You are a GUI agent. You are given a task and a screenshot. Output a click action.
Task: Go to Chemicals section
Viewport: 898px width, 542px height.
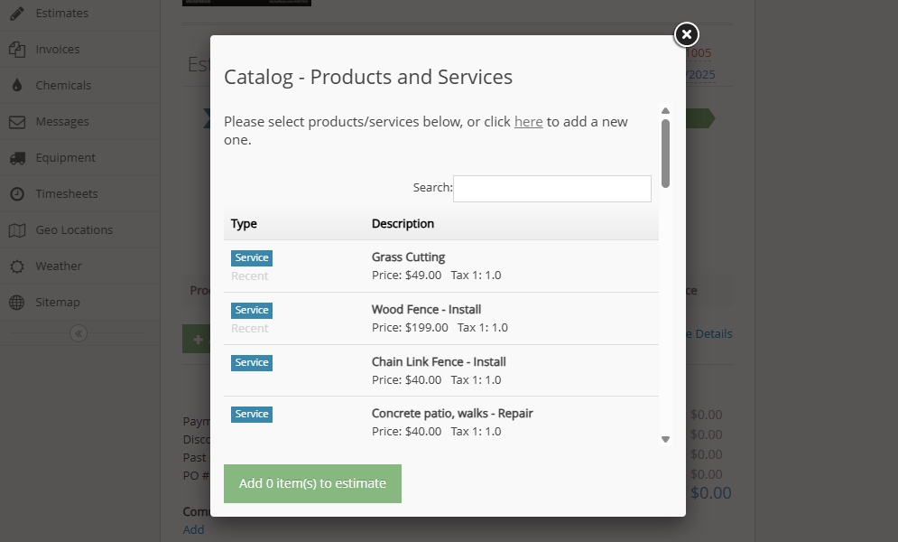click(63, 86)
